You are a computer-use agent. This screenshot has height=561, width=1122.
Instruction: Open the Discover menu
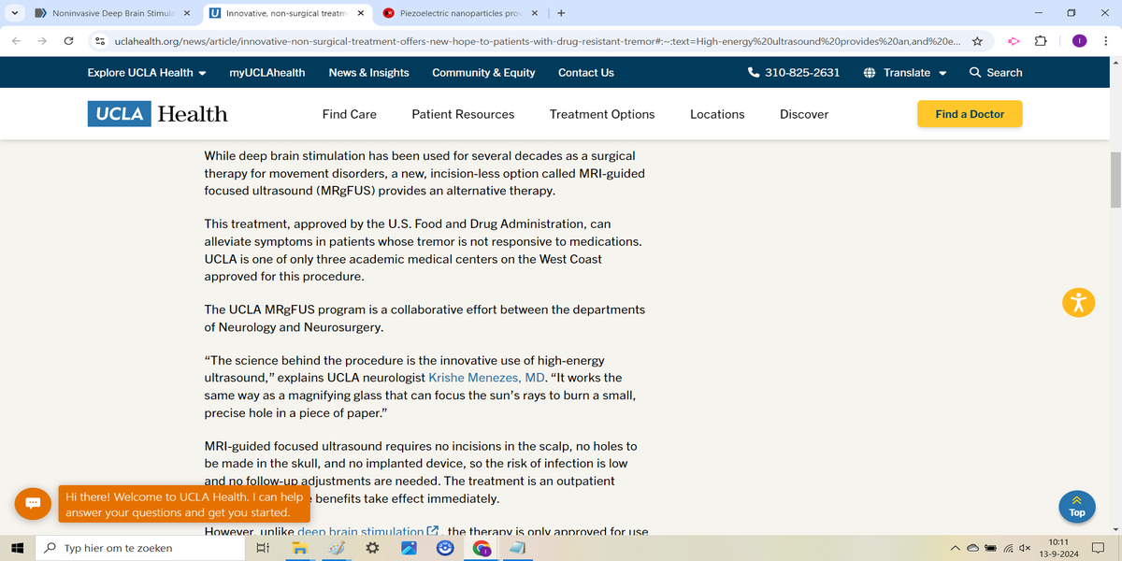[804, 114]
